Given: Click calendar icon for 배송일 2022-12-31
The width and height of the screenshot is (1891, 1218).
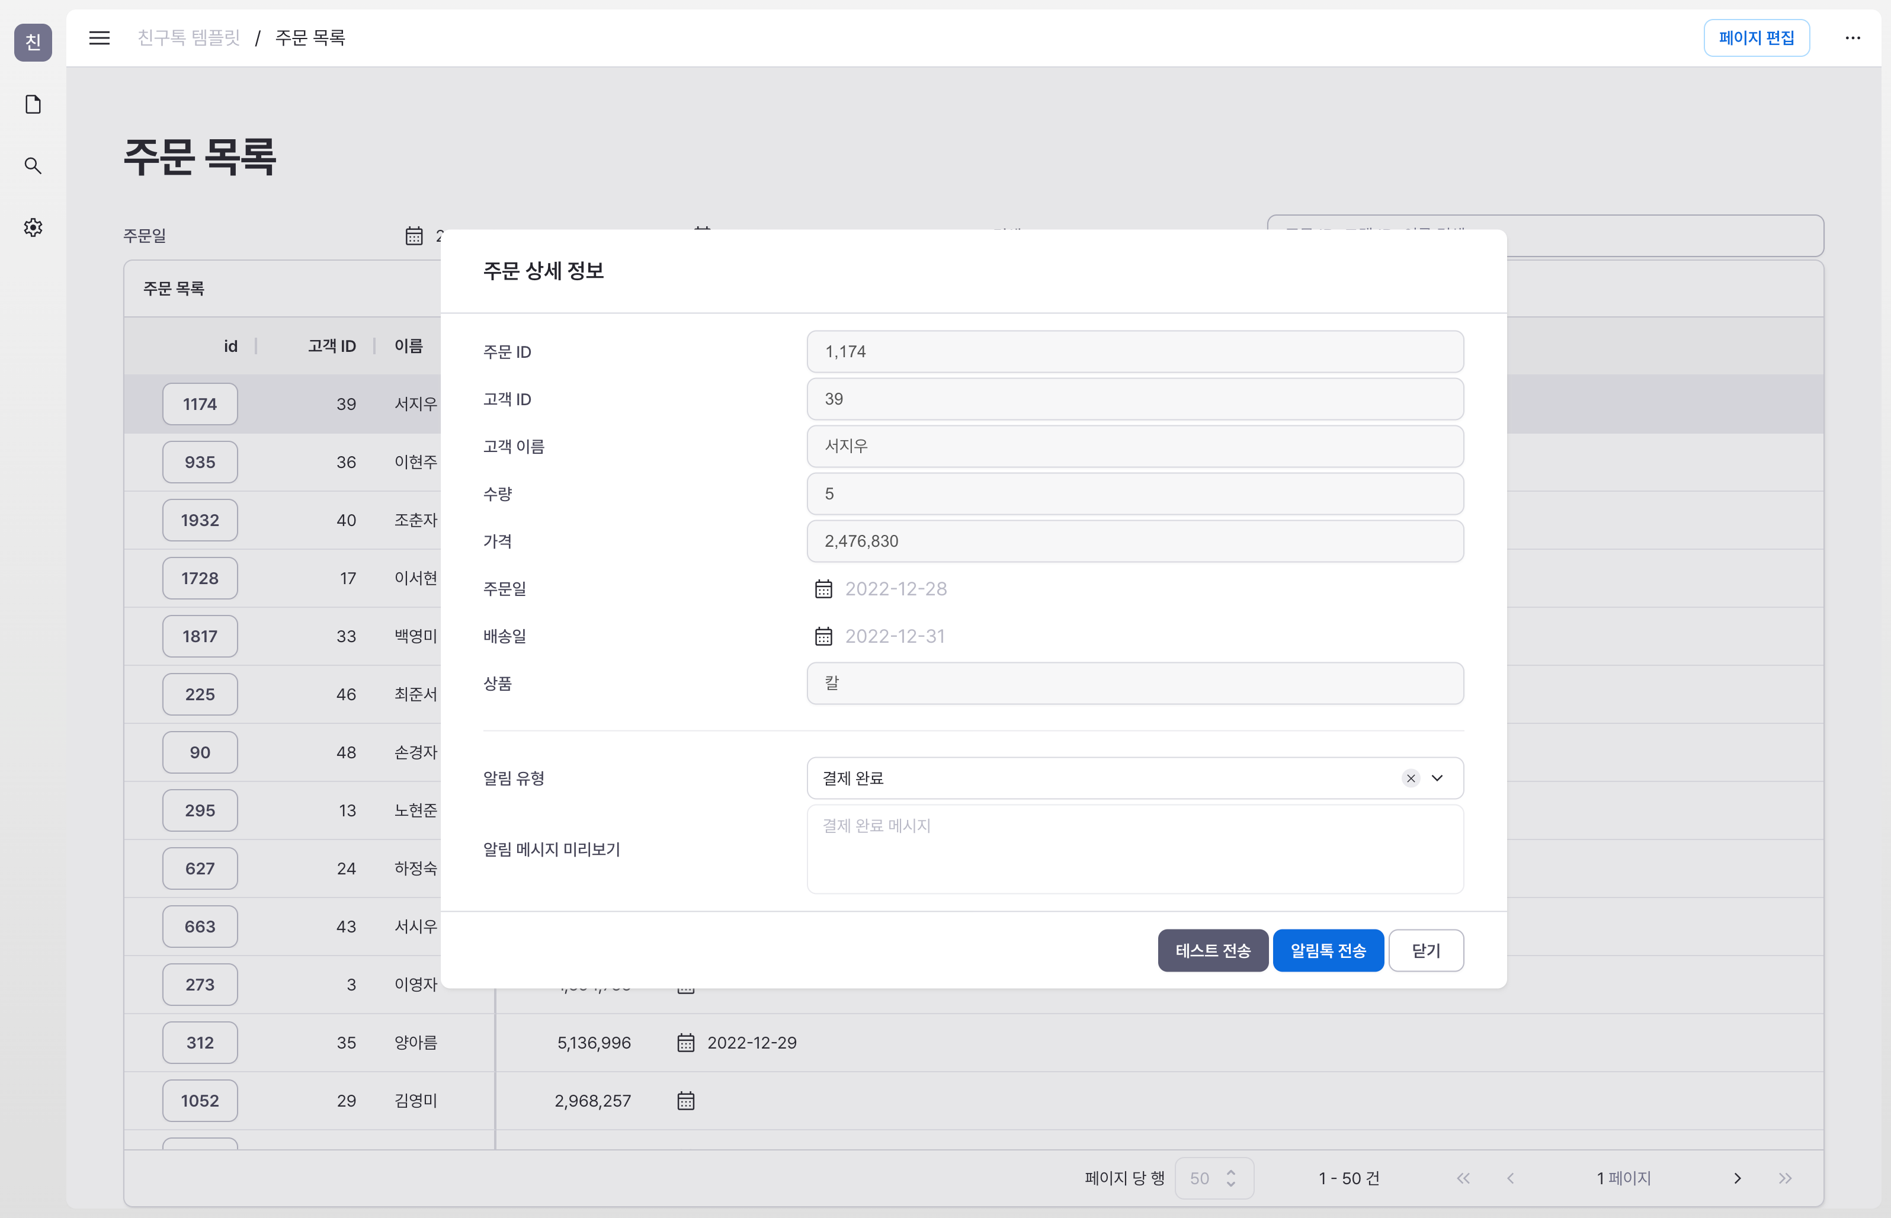Looking at the screenshot, I should point(823,637).
